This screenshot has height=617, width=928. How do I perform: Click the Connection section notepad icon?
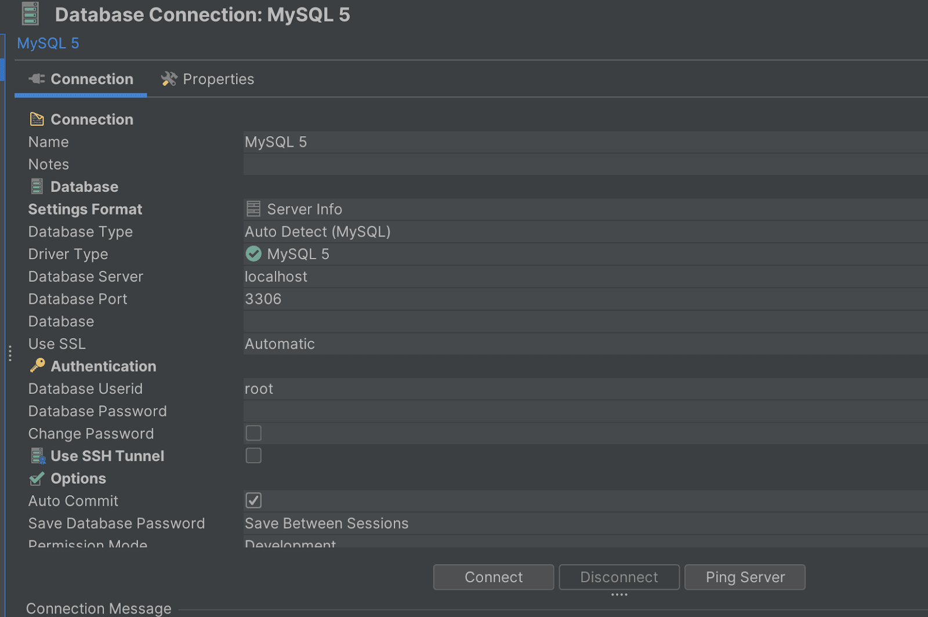37,119
